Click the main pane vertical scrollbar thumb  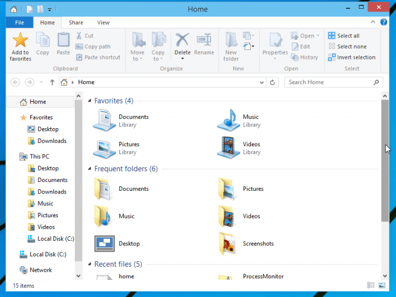(385, 161)
